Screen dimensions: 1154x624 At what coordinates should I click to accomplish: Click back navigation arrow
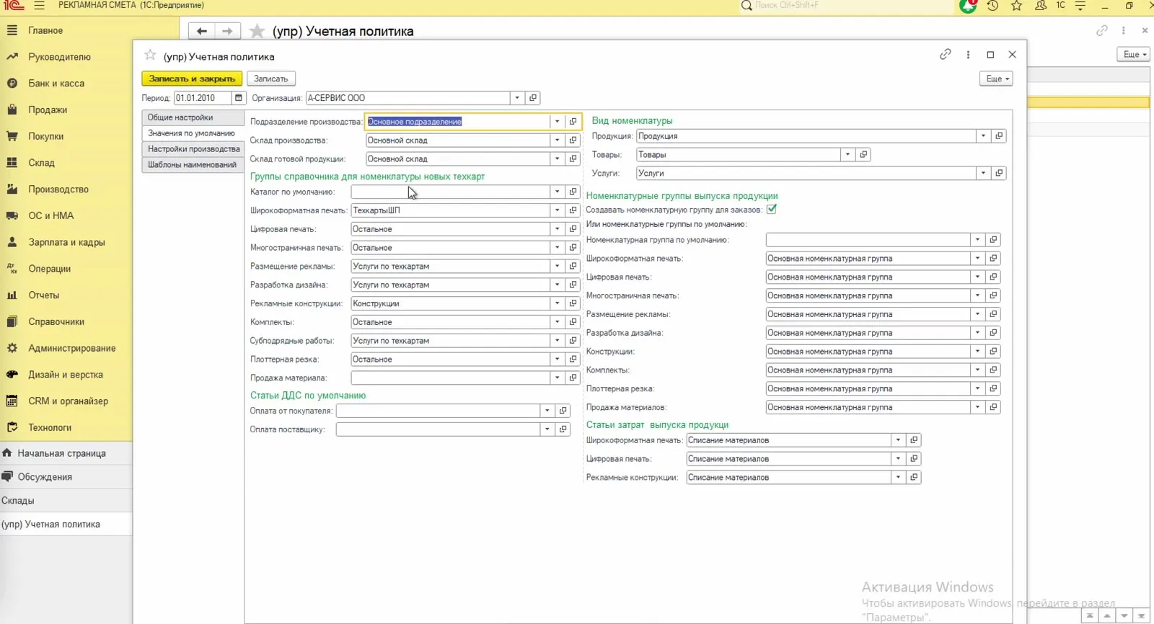(x=202, y=31)
